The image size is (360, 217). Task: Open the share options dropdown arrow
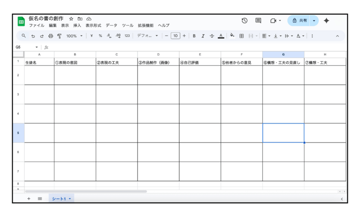[x=314, y=21]
